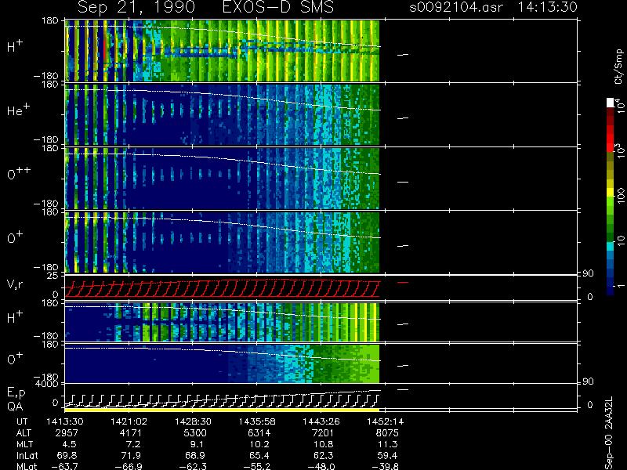
Task: Click the O++ panel label
Action: tap(19, 173)
